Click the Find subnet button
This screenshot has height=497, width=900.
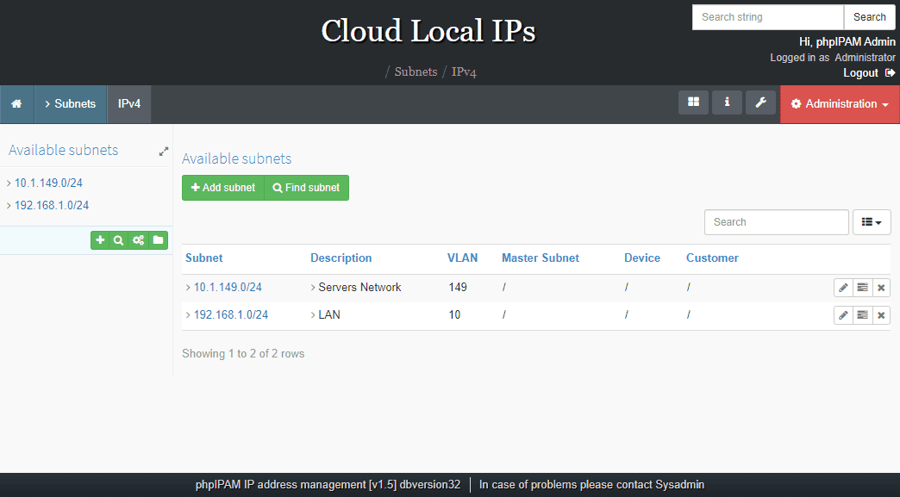tap(307, 188)
